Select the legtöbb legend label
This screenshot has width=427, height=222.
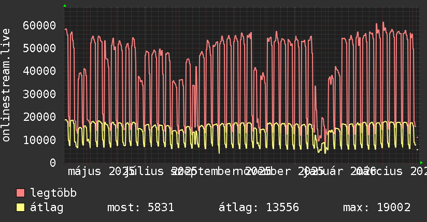point(53,193)
